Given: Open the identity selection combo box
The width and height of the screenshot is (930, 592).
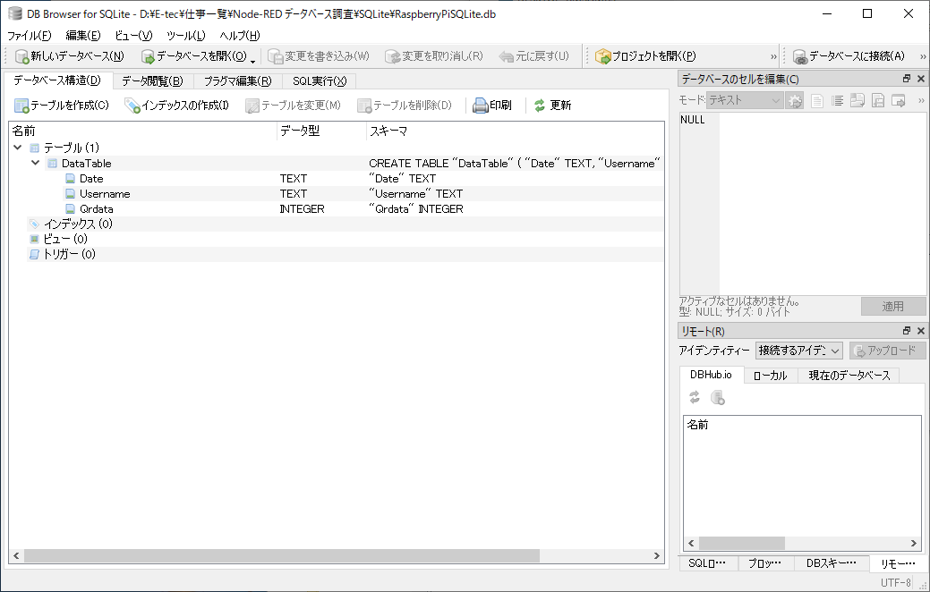Looking at the screenshot, I should pyautogui.click(x=798, y=351).
